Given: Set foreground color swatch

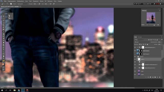Looking at the screenshot, I should (3, 64).
